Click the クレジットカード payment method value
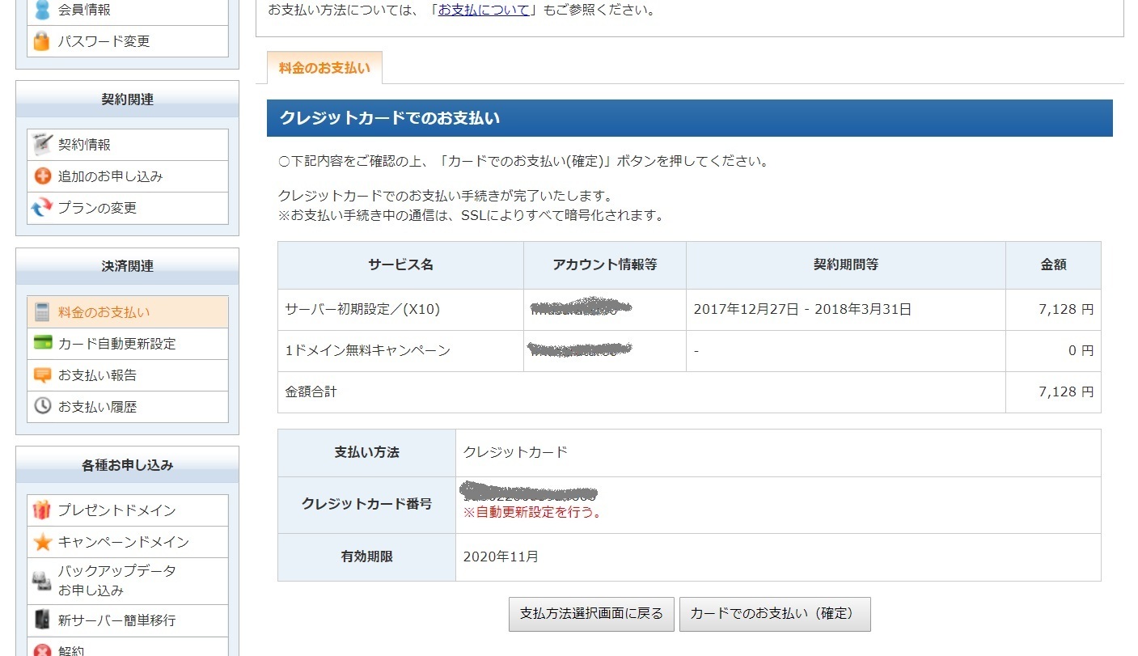This screenshot has height=656, width=1138. (x=515, y=452)
